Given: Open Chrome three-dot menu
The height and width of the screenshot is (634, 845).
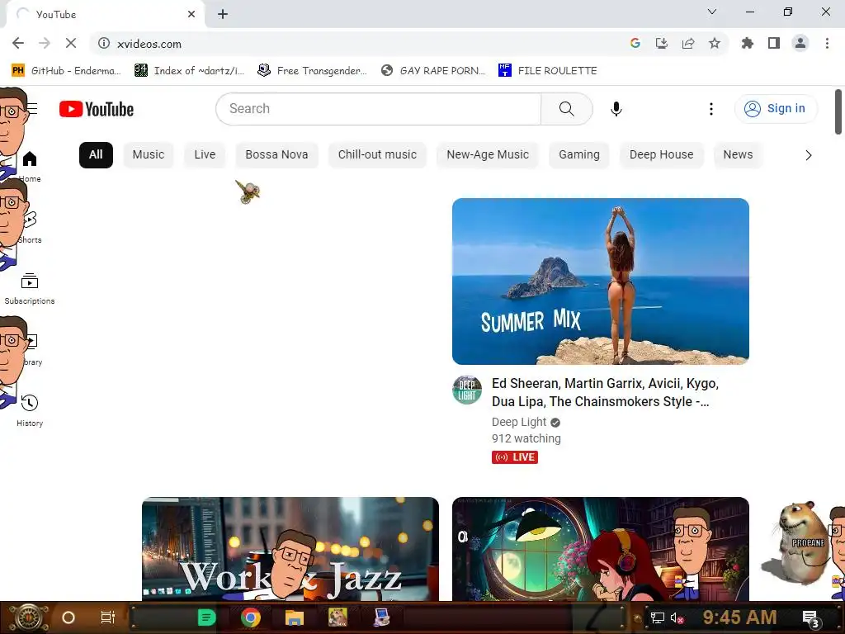Looking at the screenshot, I should (x=827, y=43).
